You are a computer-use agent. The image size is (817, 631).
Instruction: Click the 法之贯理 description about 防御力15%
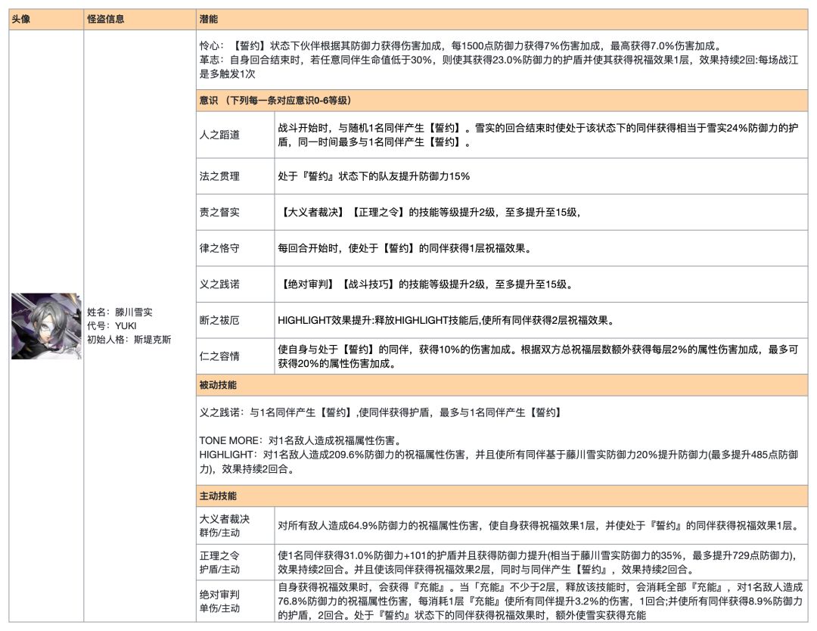374,176
